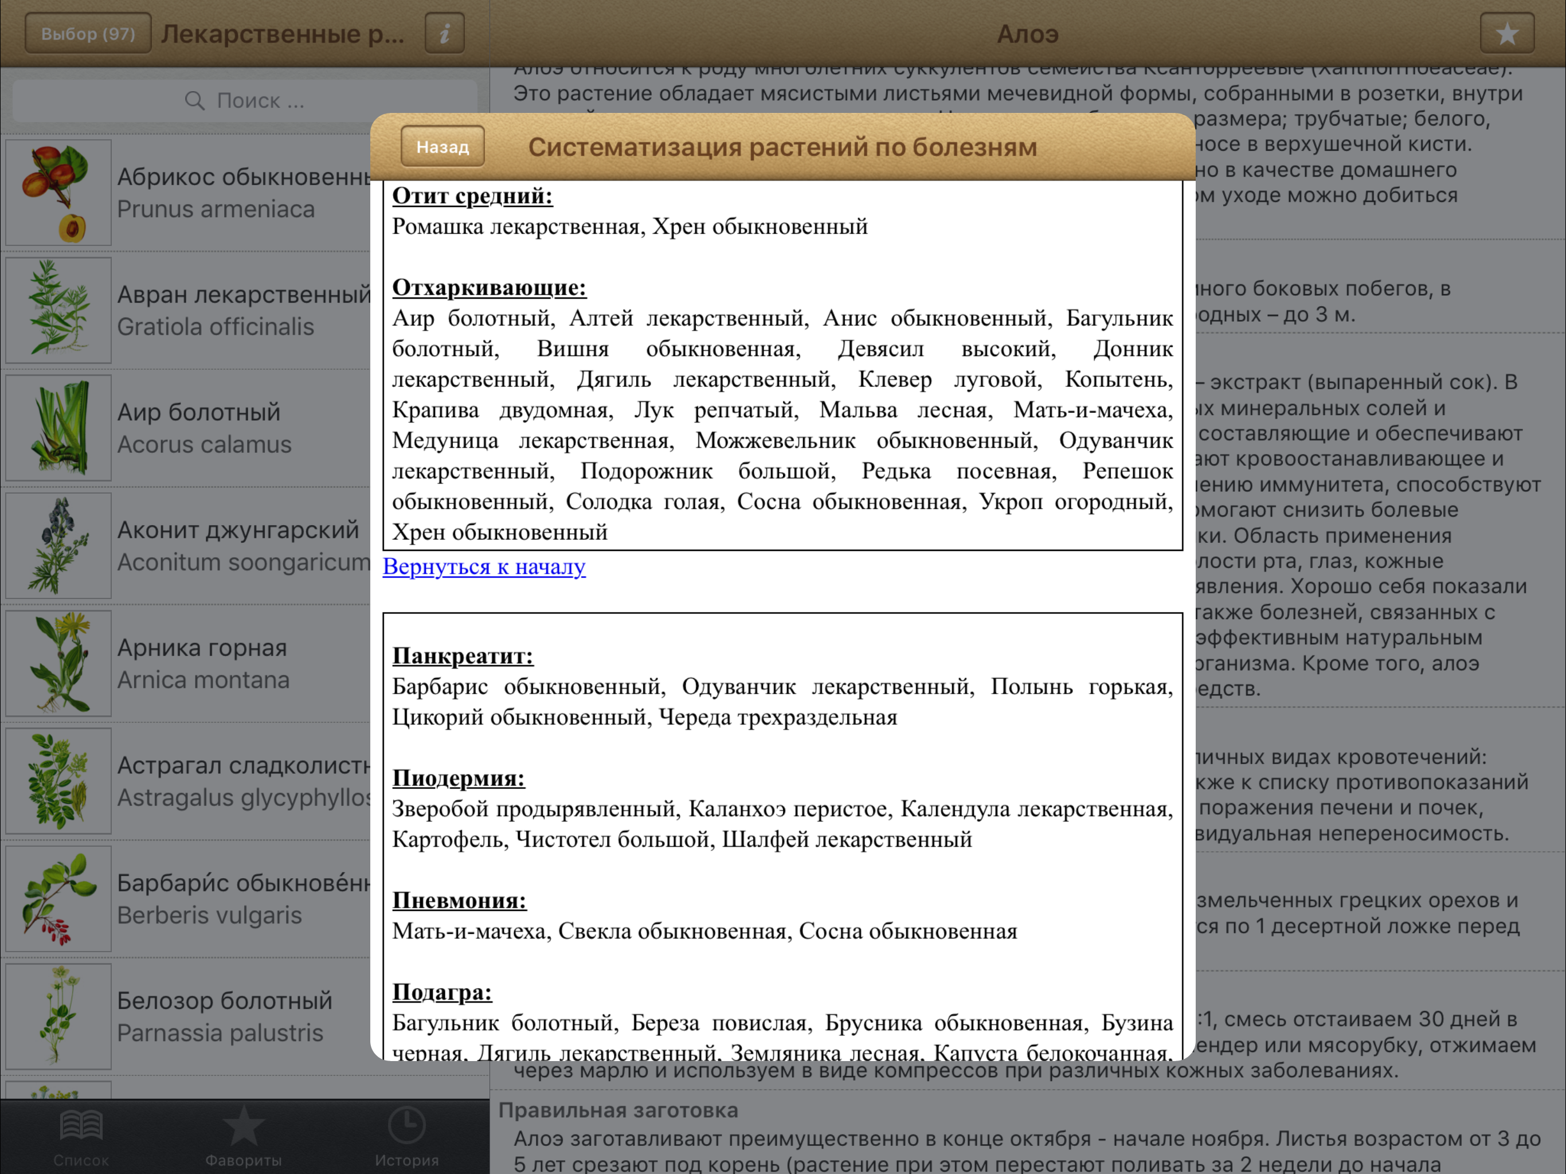This screenshot has width=1566, height=1174.
Task: Open the Фавориты tab
Action: (244, 1137)
